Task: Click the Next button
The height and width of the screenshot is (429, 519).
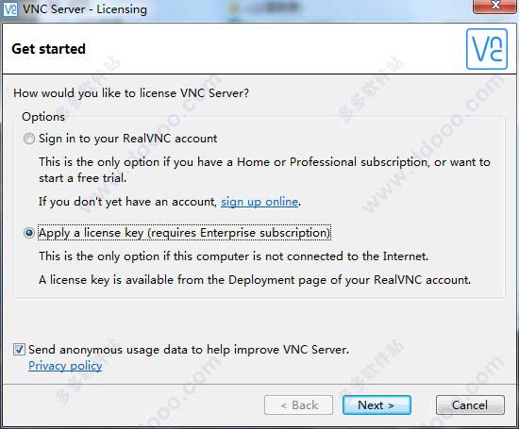Action: click(x=377, y=404)
